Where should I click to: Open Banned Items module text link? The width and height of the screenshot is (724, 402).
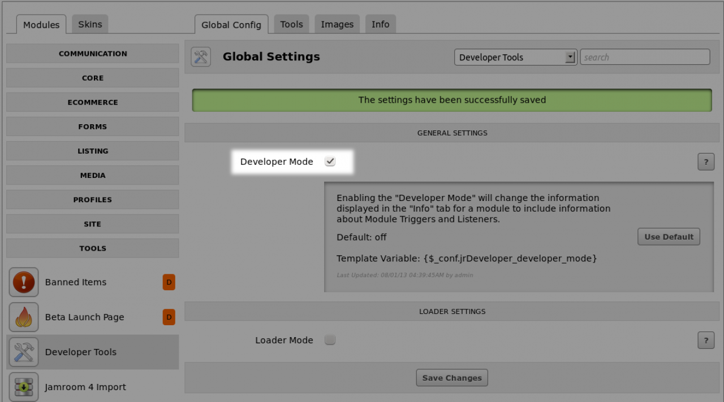pyautogui.click(x=76, y=282)
